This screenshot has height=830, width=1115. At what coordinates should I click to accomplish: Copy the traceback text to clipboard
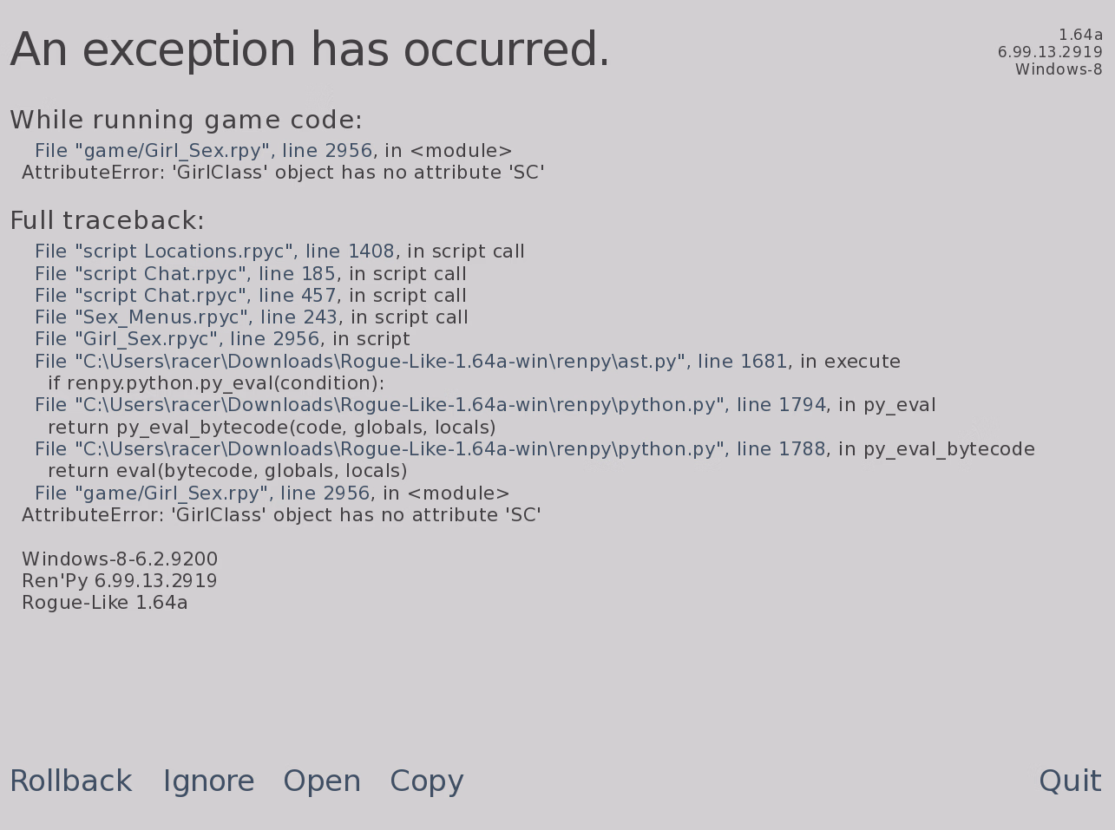click(x=426, y=781)
